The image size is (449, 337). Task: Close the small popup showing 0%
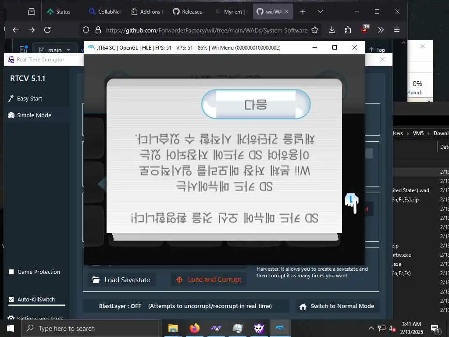(423, 46)
